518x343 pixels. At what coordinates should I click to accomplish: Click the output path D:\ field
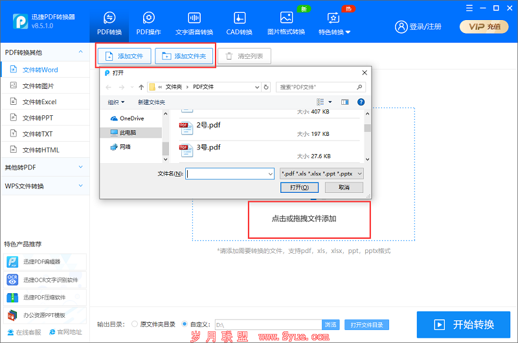pos(268,324)
